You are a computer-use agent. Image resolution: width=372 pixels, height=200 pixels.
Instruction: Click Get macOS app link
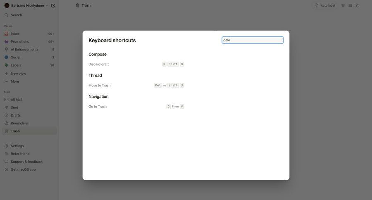(23, 169)
